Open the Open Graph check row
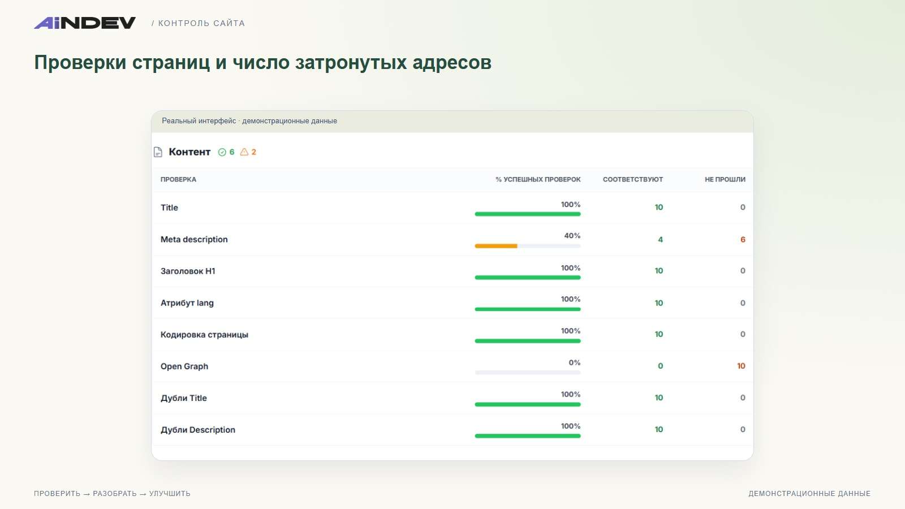Image resolution: width=905 pixels, height=509 pixels. [x=453, y=366]
